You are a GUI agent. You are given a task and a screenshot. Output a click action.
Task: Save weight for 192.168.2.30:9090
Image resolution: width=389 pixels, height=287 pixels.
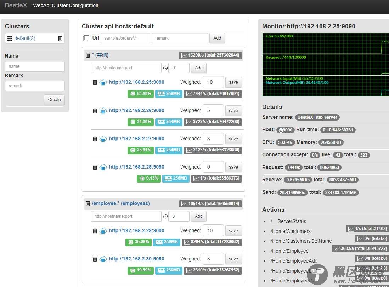pos(233,259)
